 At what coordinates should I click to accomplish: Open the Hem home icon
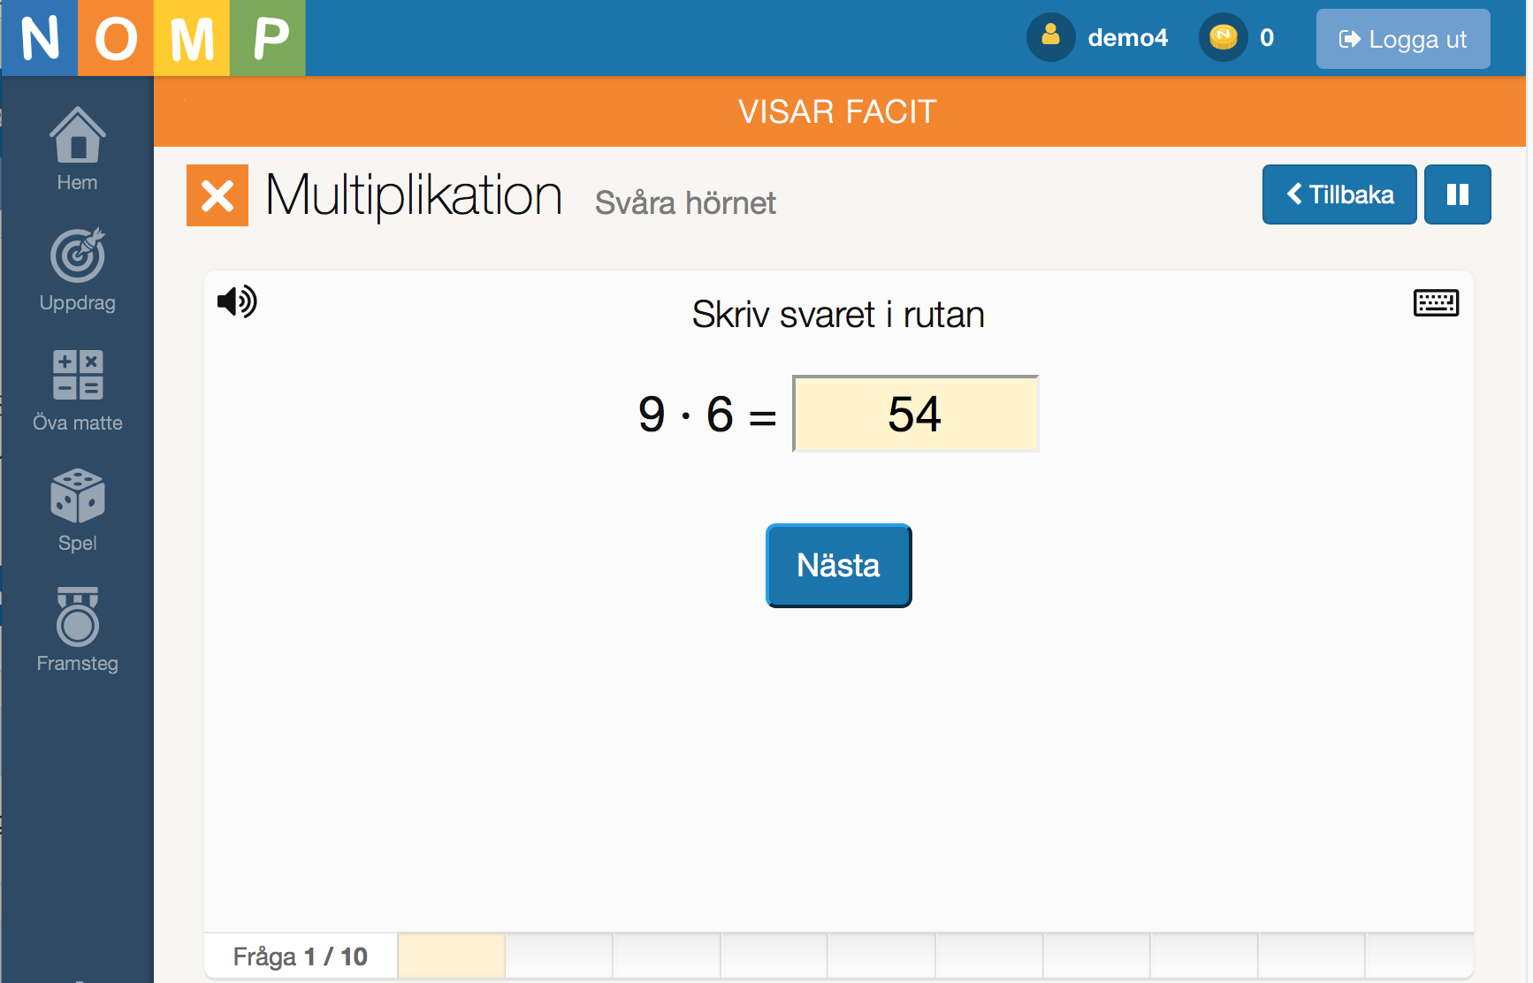click(78, 135)
